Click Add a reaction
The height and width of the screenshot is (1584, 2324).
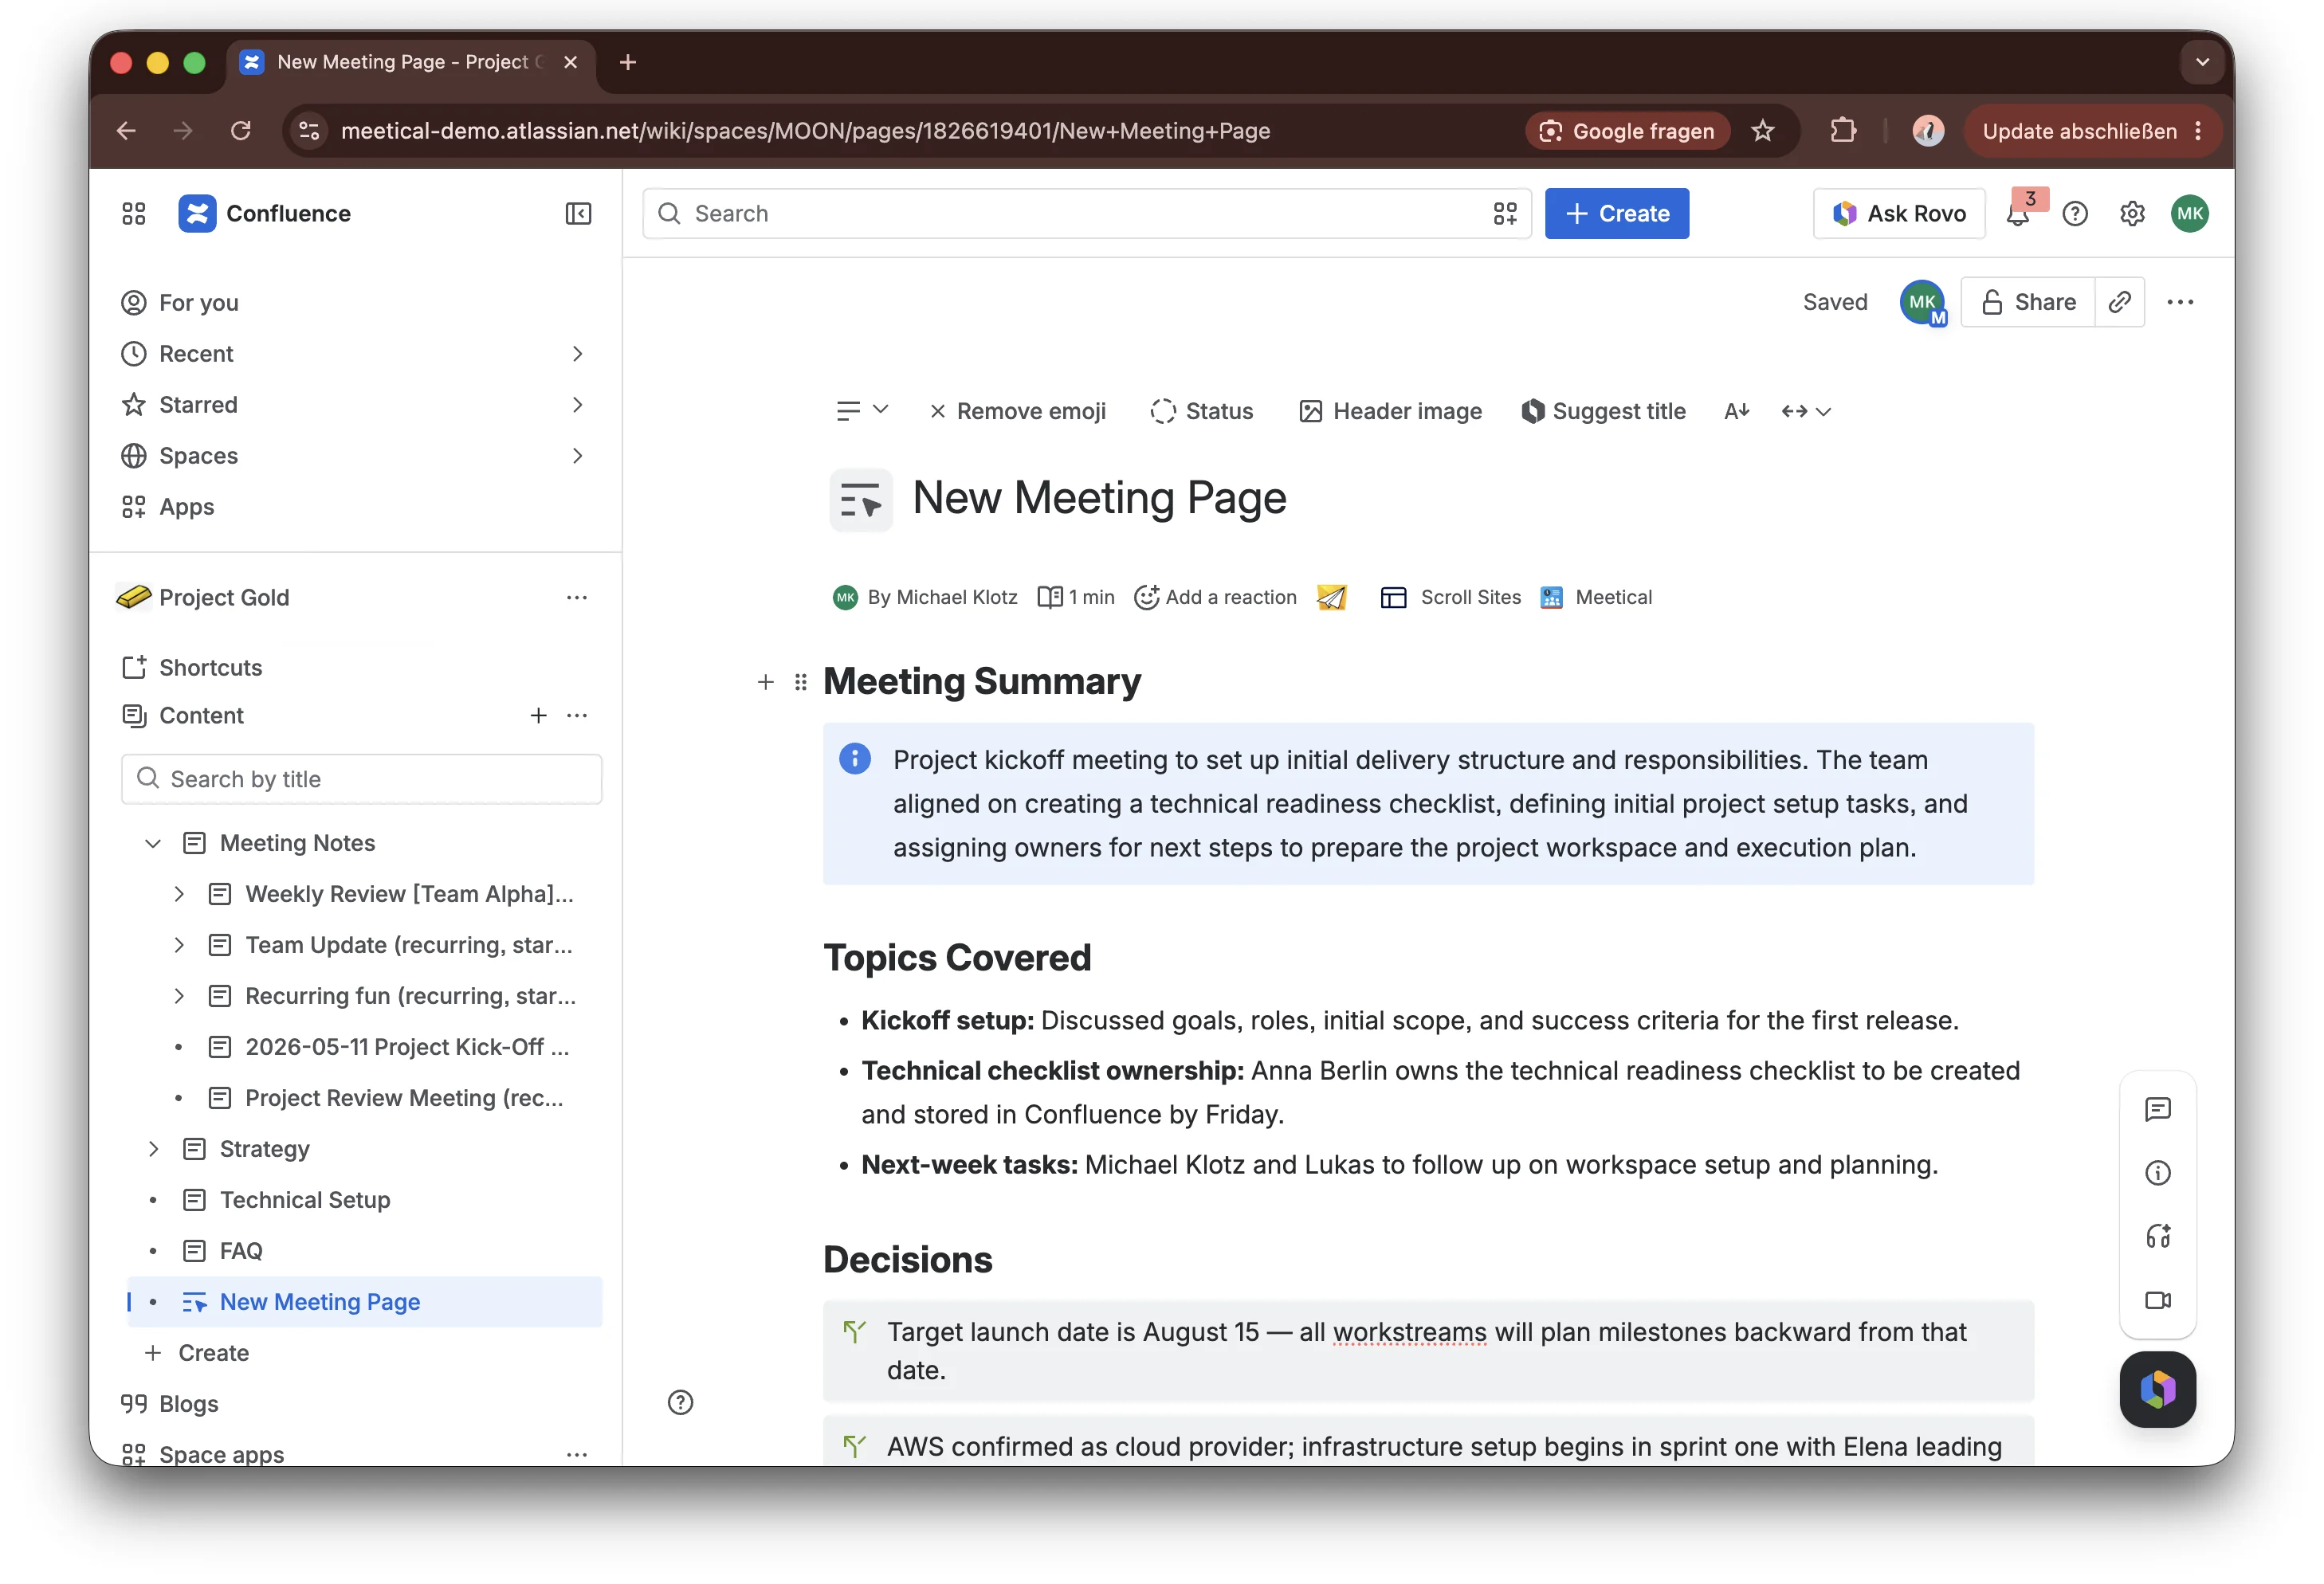1215,597
